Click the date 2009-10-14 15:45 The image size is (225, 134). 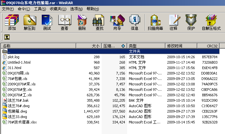point(181,122)
